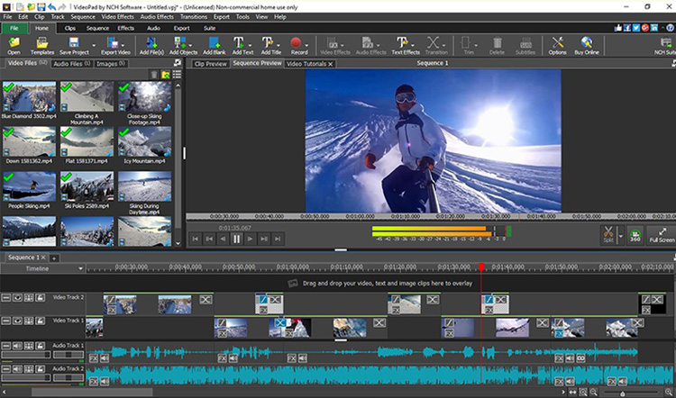The height and width of the screenshot is (398, 676).
Task: Click the save disk icon in the title bar
Action: pyautogui.click(x=41, y=7)
